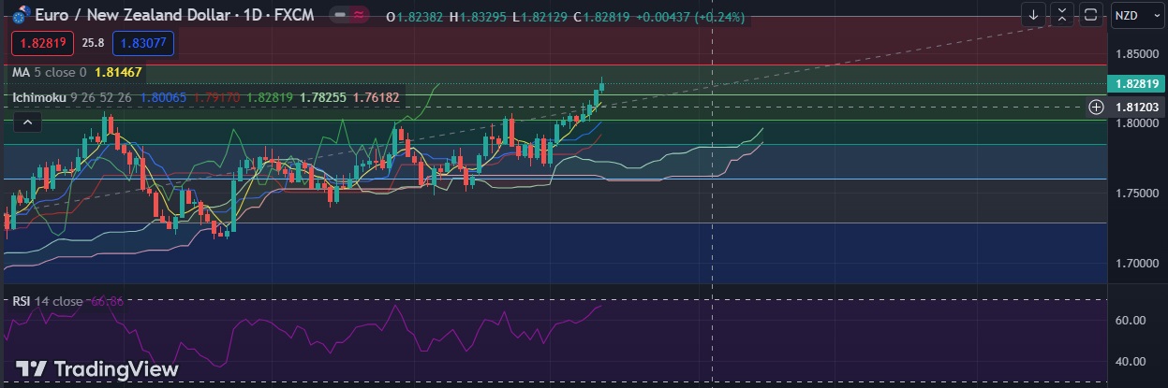Click the crosshair price label 1.81203
The height and width of the screenshot is (388, 1168).
[1134, 107]
